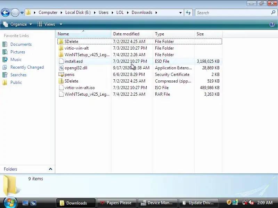278x208 pixels.
Task: Navigate to Users in the breadcrumb
Action: coord(103,12)
